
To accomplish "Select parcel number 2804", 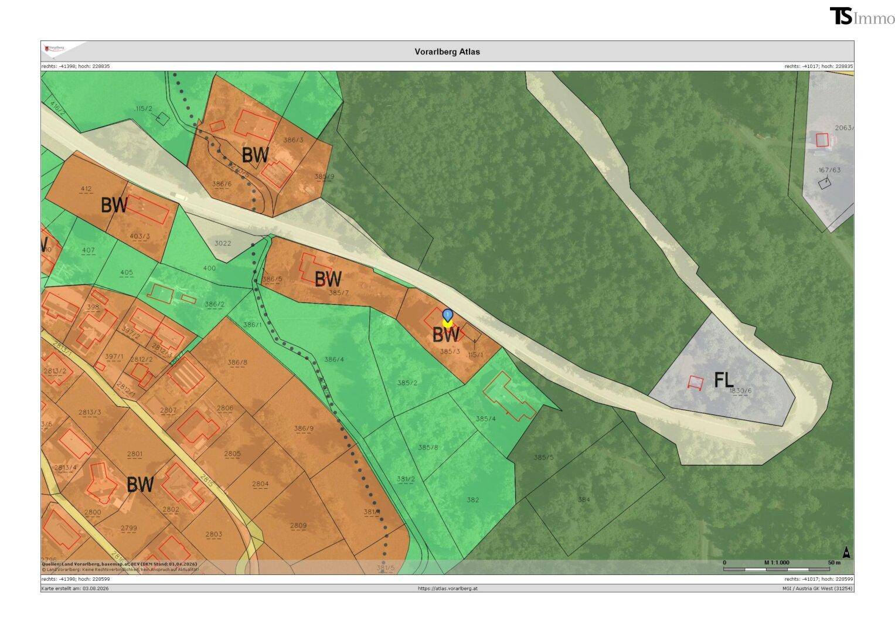I will 260,484.
